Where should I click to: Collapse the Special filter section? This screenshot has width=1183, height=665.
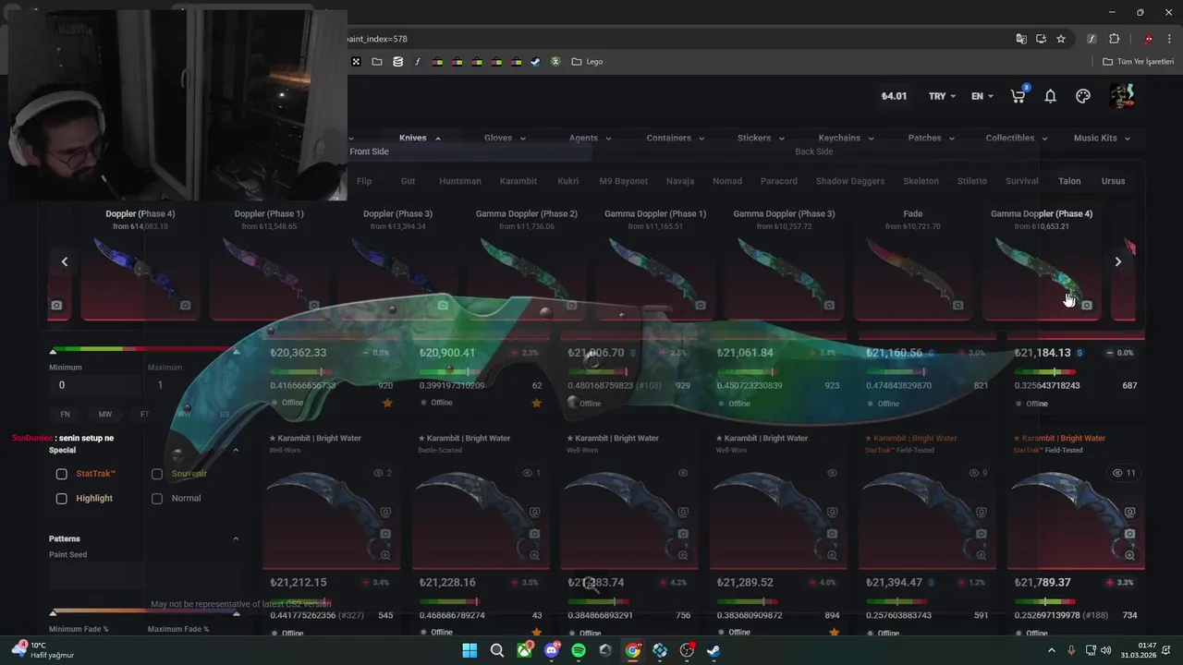tap(236, 451)
